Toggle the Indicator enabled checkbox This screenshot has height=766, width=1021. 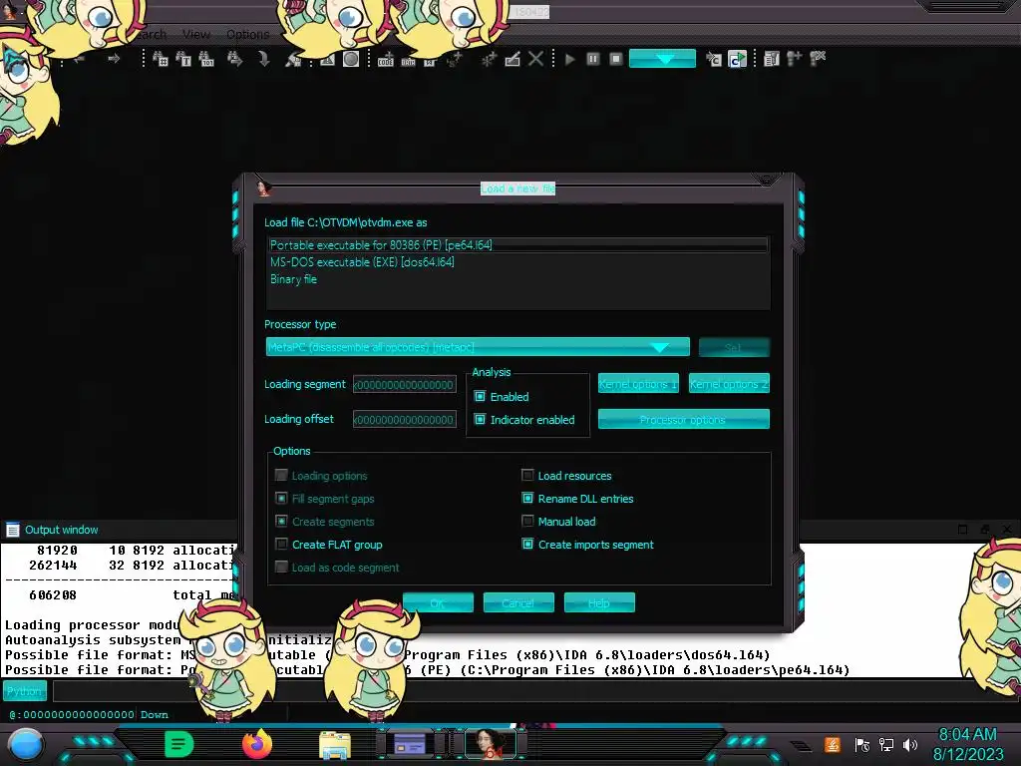[x=480, y=420]
